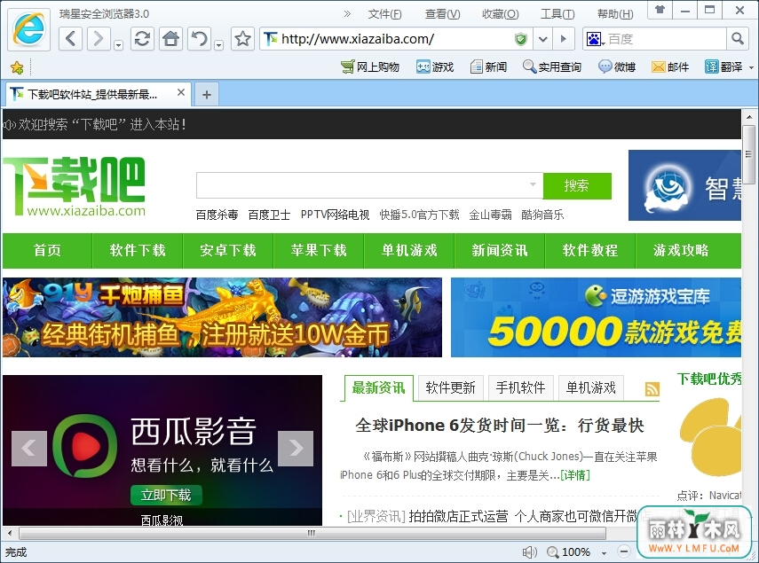Close the 下载吧软件站 tab
This screenshot has width=759, height=563.
click(181, 92)
